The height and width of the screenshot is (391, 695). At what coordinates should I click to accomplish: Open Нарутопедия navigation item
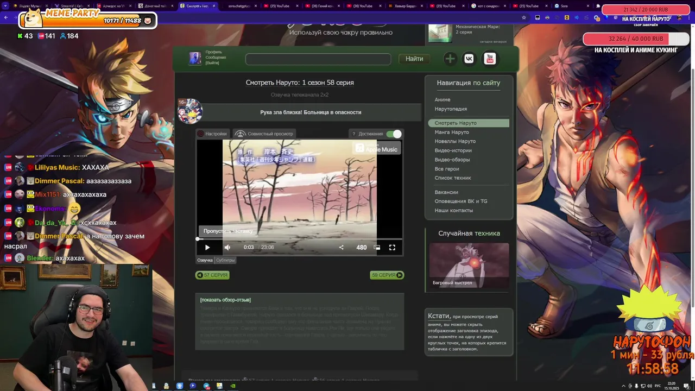[x=451, y=109]
